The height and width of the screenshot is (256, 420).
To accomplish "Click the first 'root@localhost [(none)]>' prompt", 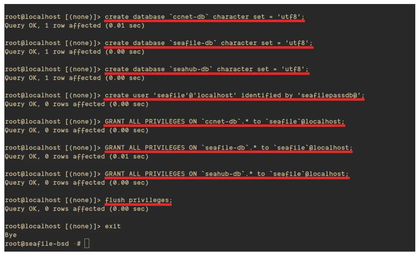I will (53, 17).
